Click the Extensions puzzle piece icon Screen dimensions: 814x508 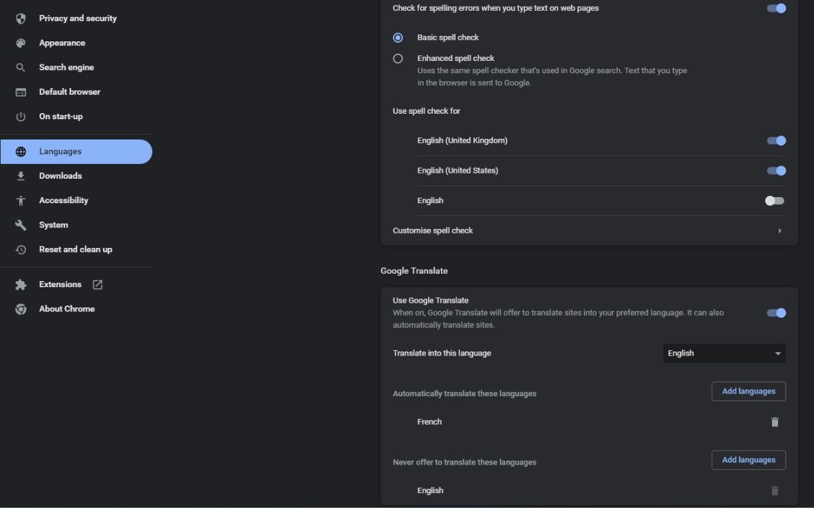click(21, 284)
